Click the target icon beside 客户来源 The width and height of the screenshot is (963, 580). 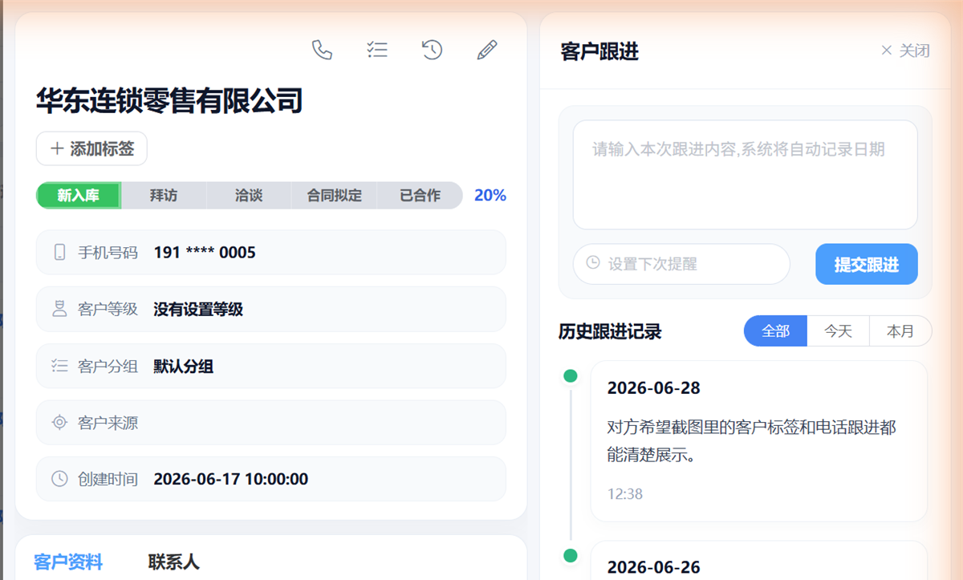[x=59, y=422]
